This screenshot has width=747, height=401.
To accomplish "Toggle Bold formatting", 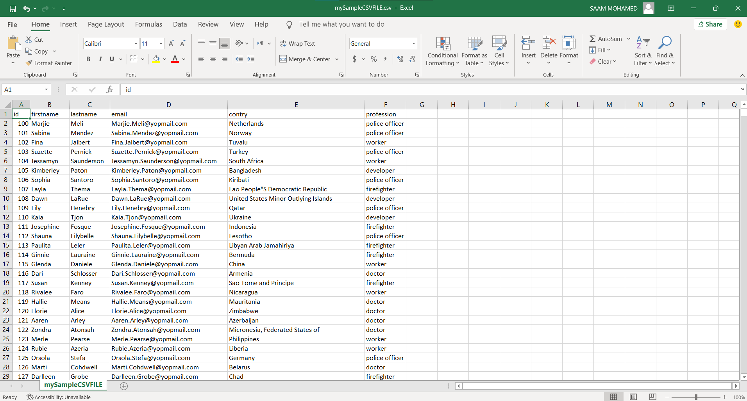I will (x=88, y=59).
